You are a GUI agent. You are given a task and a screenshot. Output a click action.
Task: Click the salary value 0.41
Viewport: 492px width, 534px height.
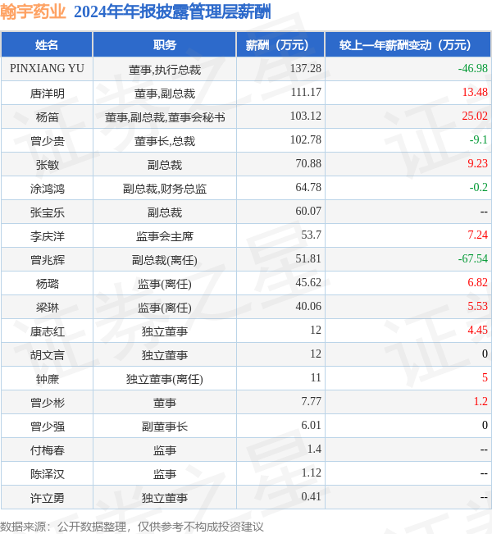pyautogui.click(x=311, y=496)
